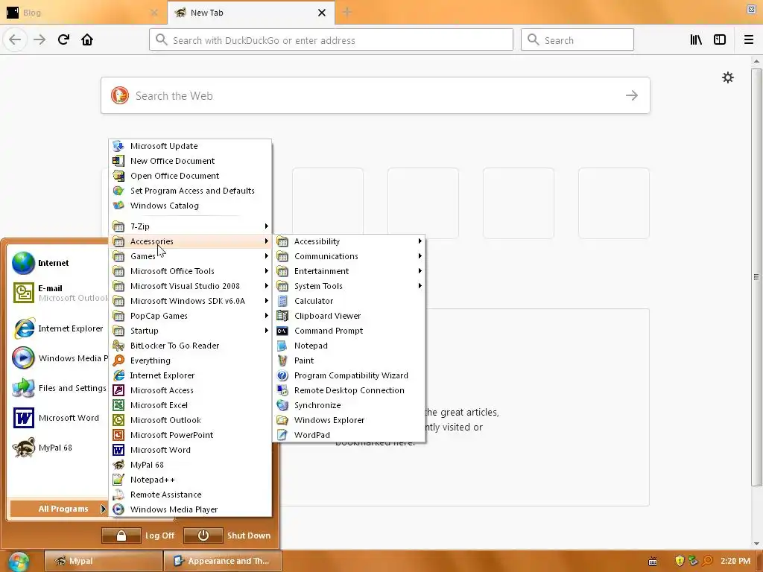
Task: Click toolbar Search box
Action: tap(577, 40)
